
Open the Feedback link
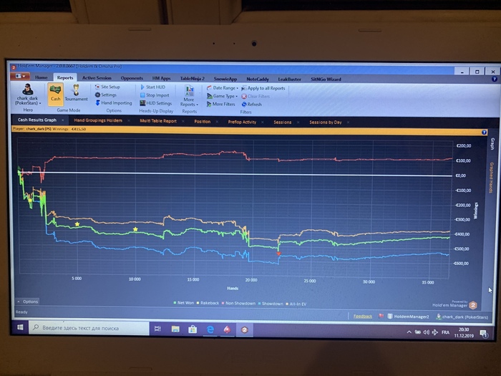click(363, 317)
